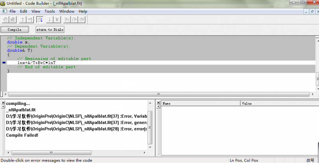Click the Step Into braces icon

point(67,19)
